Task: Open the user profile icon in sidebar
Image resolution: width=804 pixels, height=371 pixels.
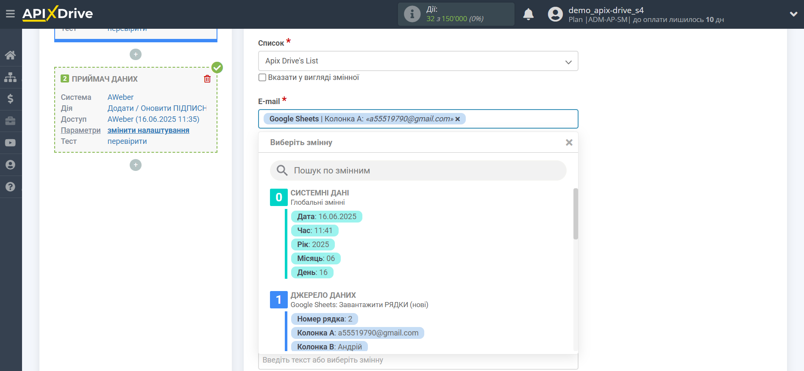Action: click(x=11, y=165)
